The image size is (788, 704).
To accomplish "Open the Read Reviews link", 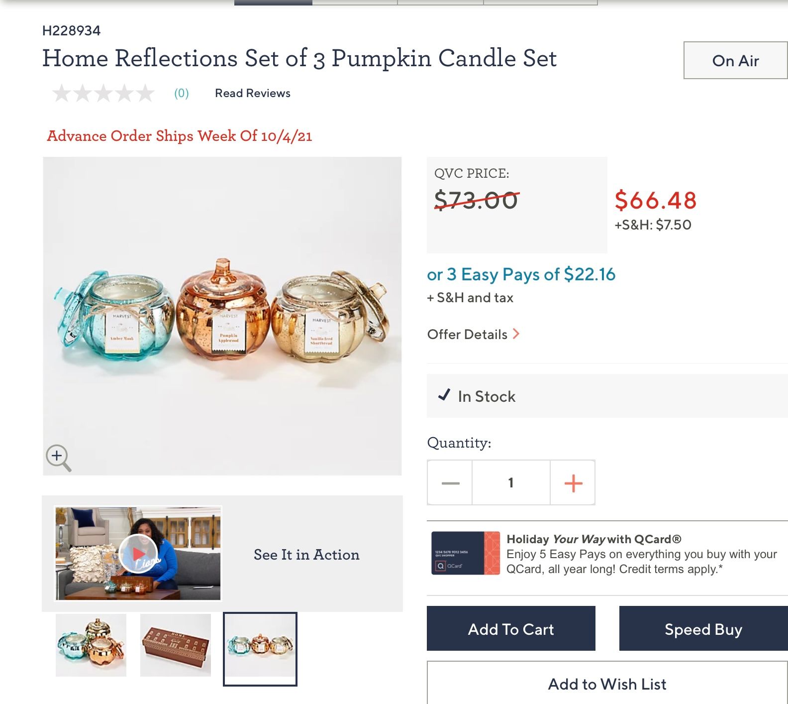I will click(x=252, y=93).
